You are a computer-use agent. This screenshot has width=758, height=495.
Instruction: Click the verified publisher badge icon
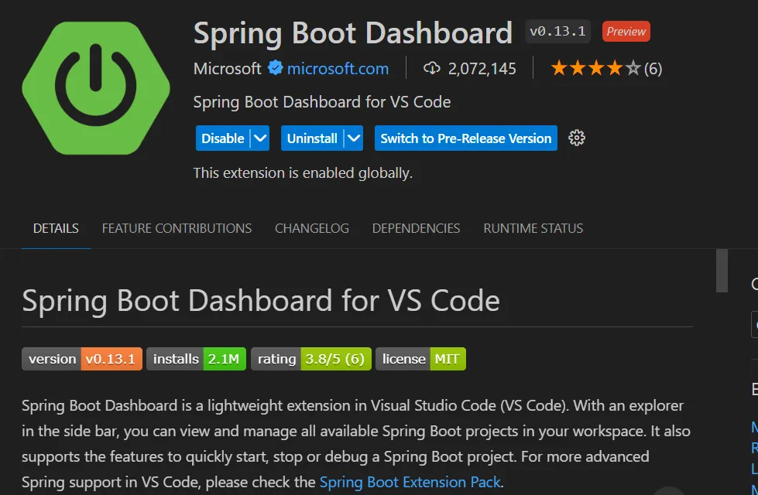275,68
